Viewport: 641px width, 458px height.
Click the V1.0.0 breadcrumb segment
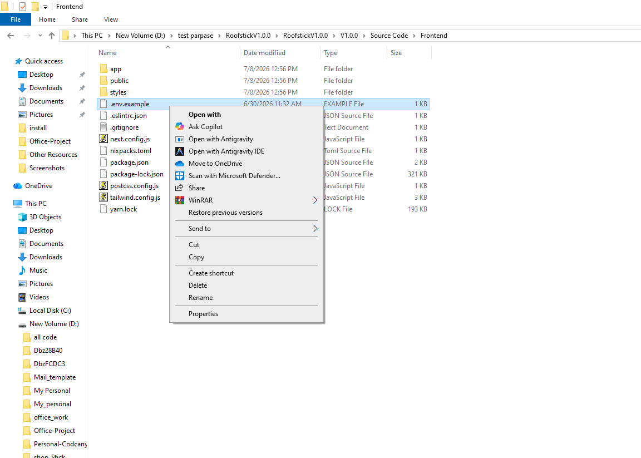coord(349,36)
